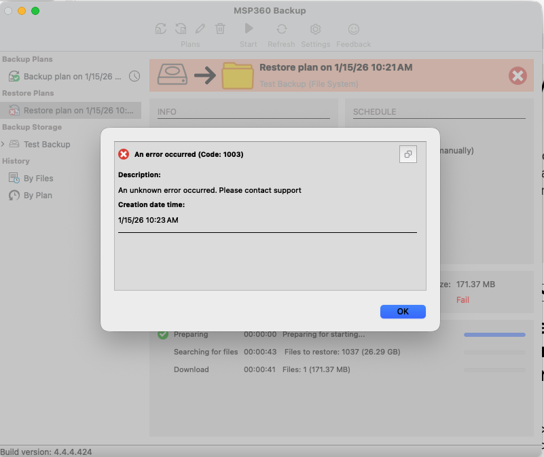Click the Refresh icon in toolbar
The height and width of the screenshot is (457, 544).
[280, 29]
